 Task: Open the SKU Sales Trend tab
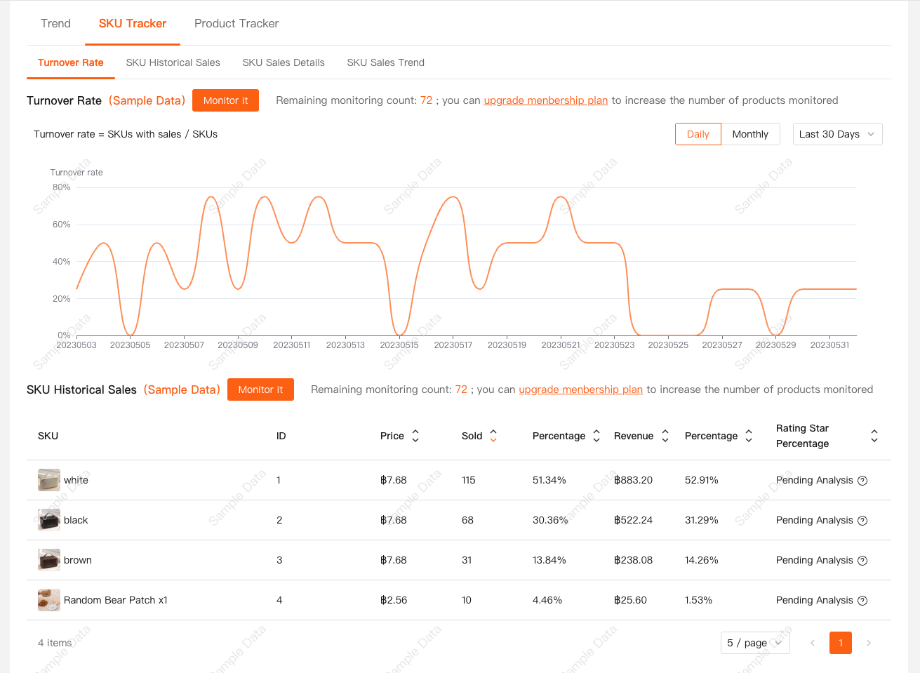[x=385, y=62]
